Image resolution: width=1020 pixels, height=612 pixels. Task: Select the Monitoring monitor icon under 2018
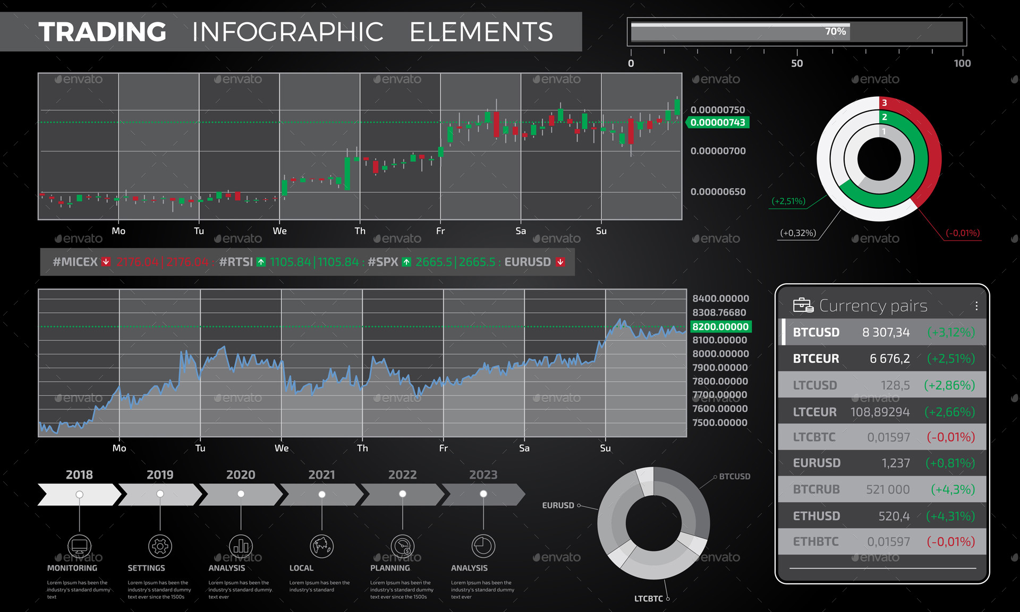pyautogui.click(x=79, y=546)
